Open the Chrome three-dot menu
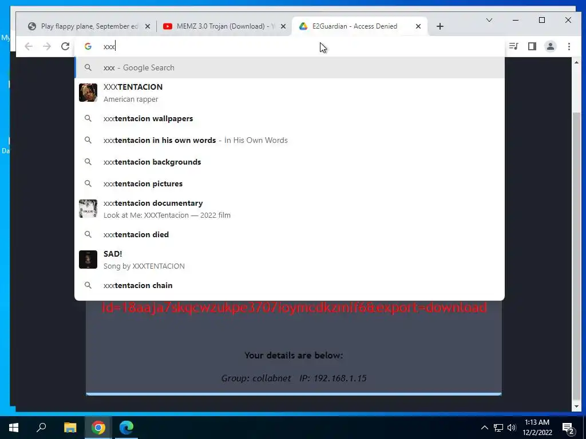 coord(569,46)
